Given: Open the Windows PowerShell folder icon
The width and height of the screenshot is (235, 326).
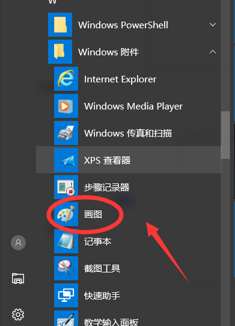Looking at the screenshot, I should (x=60, y=25).
